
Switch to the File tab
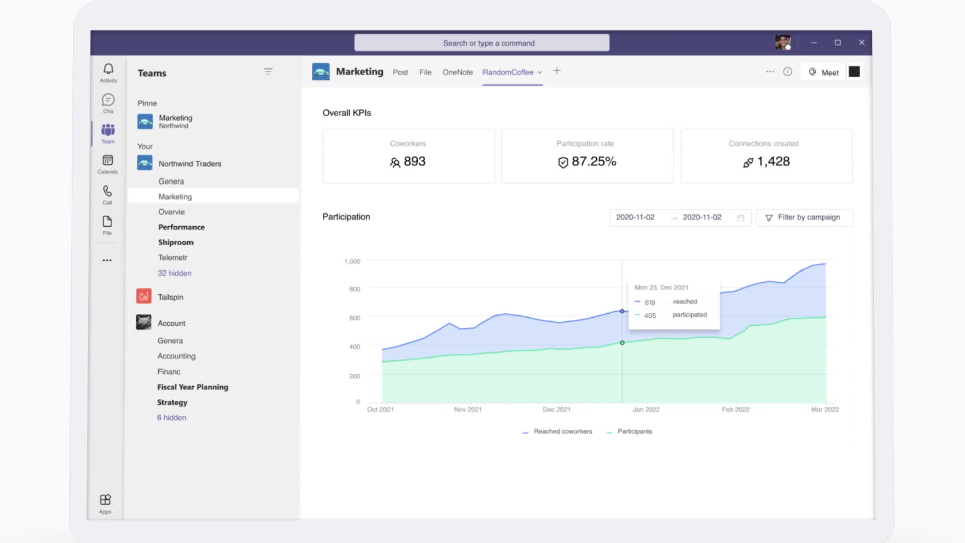tap(425, 72)
